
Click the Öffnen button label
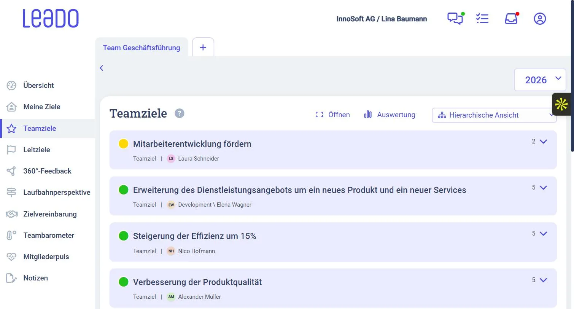click(x=339, y=115)
